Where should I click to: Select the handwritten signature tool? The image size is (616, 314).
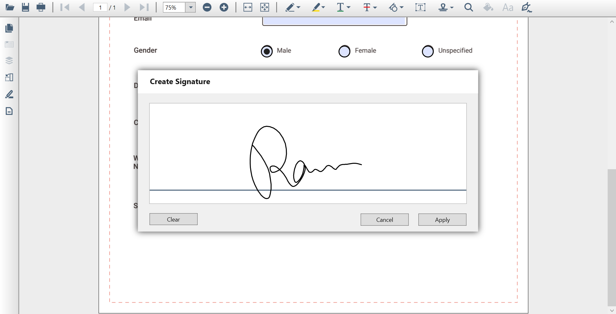(x=526, y=7)
